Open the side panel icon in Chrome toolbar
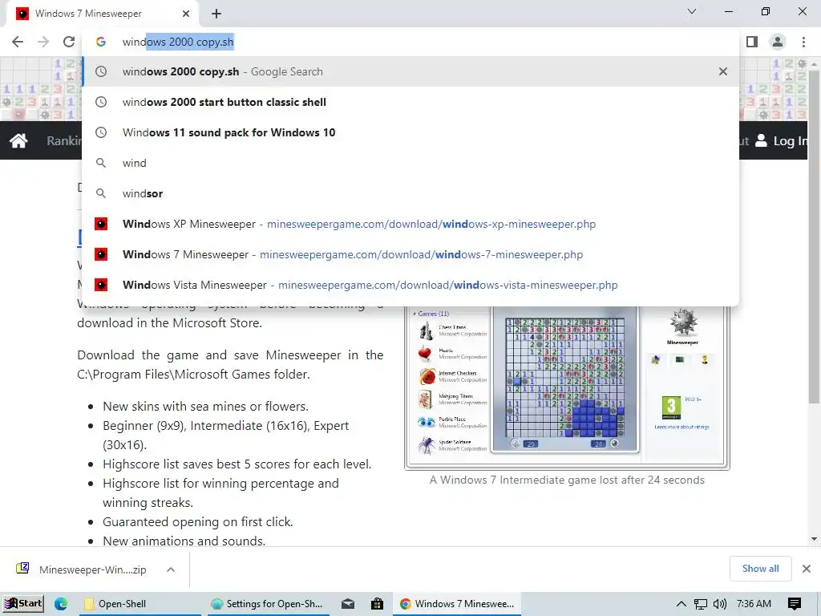The height and width of the screenshot is (616, 821). 752,42
